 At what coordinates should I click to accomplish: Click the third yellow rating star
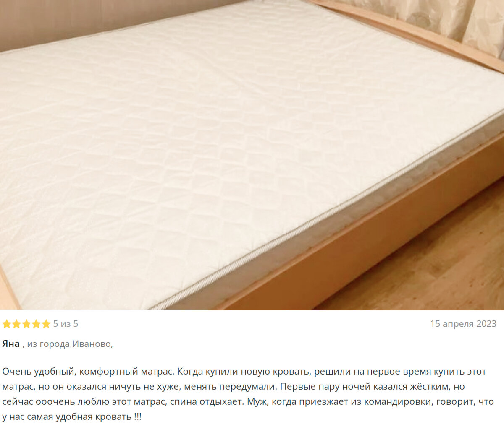[26, 324]
